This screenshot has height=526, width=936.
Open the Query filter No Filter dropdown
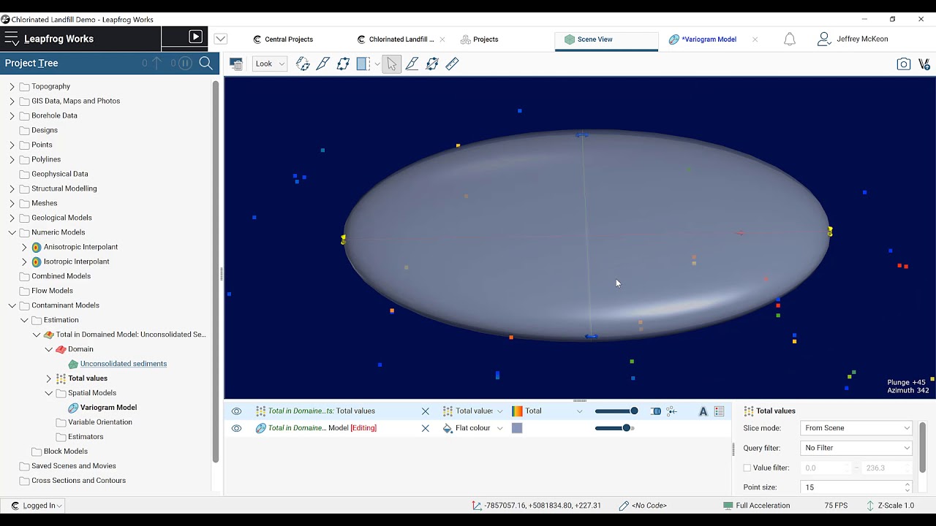click(856, 448)
